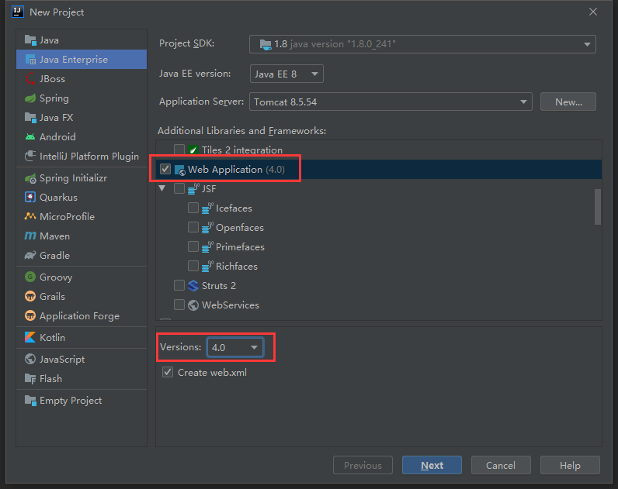Screen dimensions: 618x489
Task: Click the green Spring leaf icon
Action: coord(30,98)
